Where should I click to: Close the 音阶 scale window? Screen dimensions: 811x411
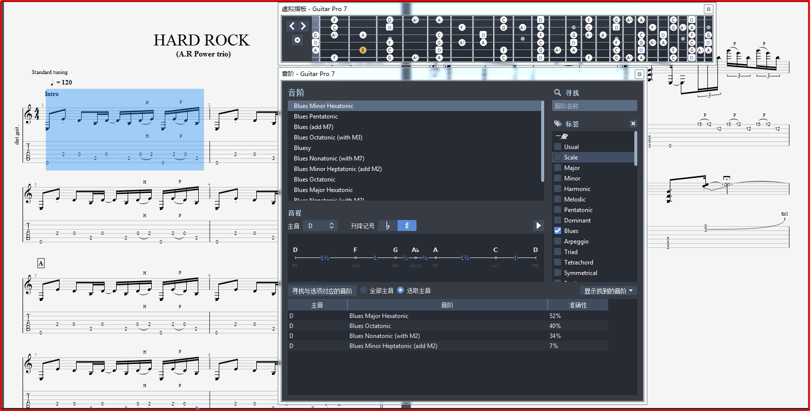click(639, 74)
